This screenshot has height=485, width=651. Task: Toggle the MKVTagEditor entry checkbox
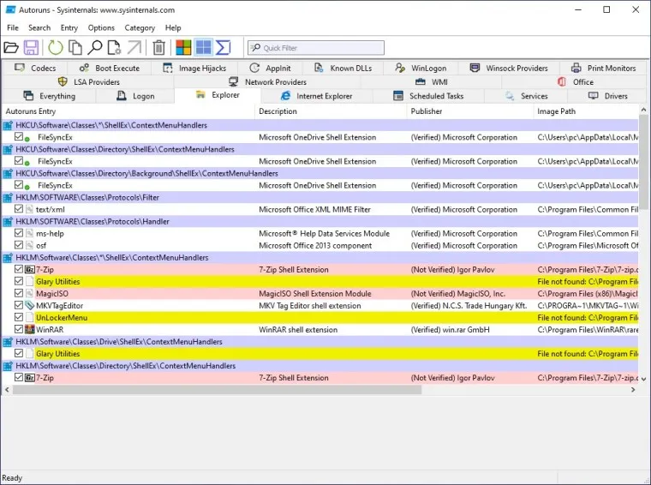coord(19,305)
